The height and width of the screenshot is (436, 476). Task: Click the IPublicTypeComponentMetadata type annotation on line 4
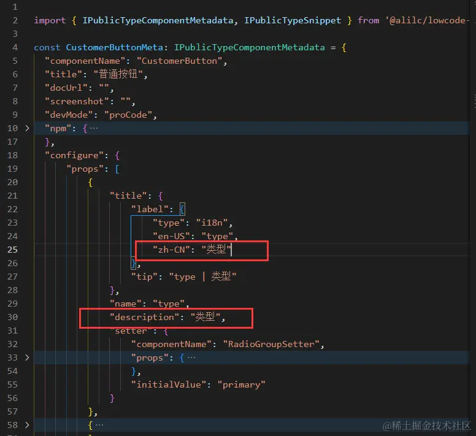[x=249, y=47]
